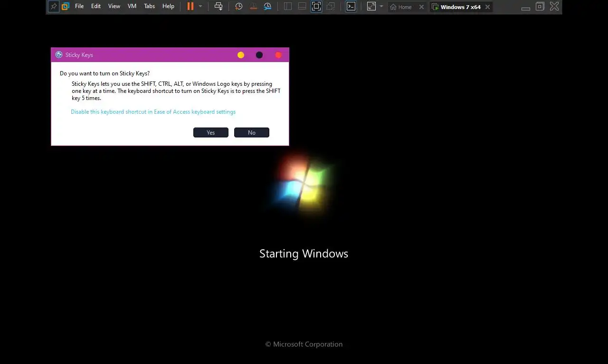Restore the VMware window size

click(540, 7)
